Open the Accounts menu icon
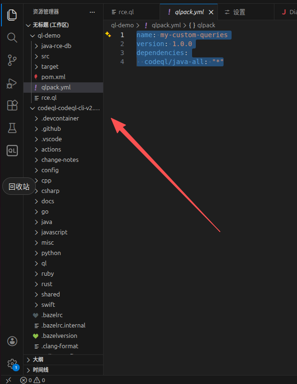 [x=12, y=341]
